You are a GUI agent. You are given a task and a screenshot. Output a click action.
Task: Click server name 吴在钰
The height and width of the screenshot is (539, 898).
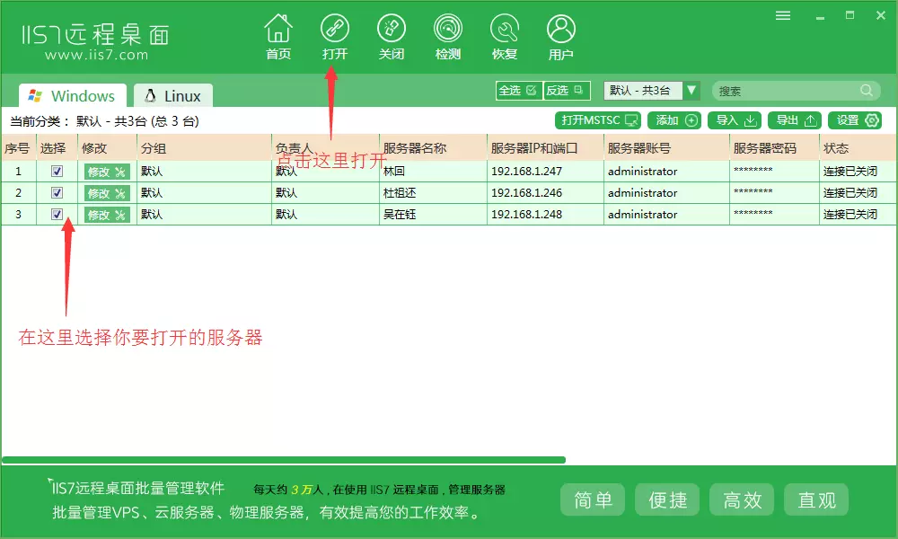pos(400,214)
